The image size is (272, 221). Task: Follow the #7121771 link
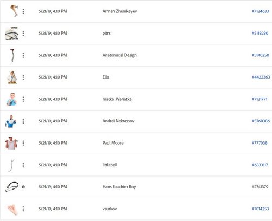pyautogui.click(x=260, y=99)
